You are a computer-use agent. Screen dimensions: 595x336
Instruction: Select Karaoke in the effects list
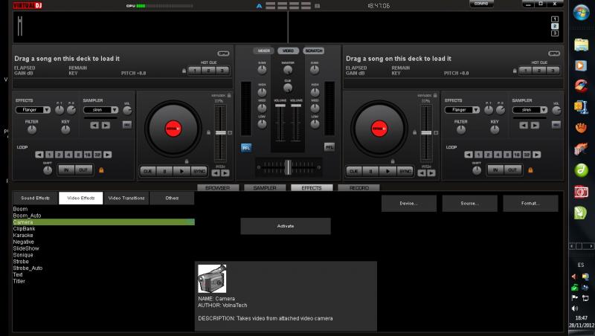click(23, 235)
